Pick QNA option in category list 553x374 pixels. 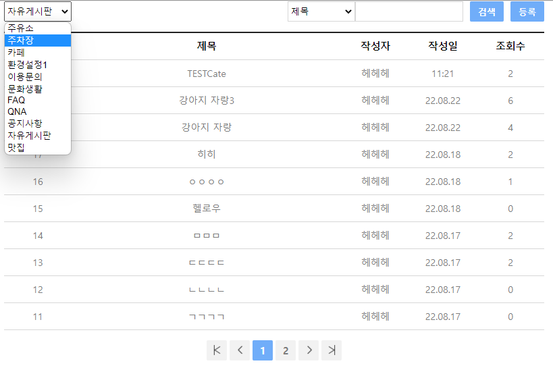(38, 112)
